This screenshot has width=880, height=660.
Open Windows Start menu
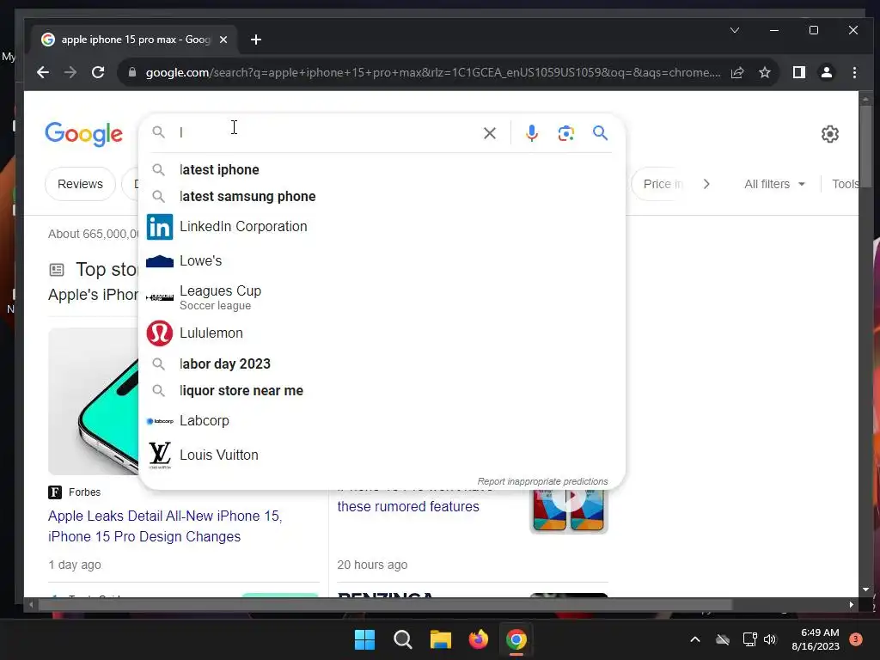pyautogui.click(x=364, y=639)
